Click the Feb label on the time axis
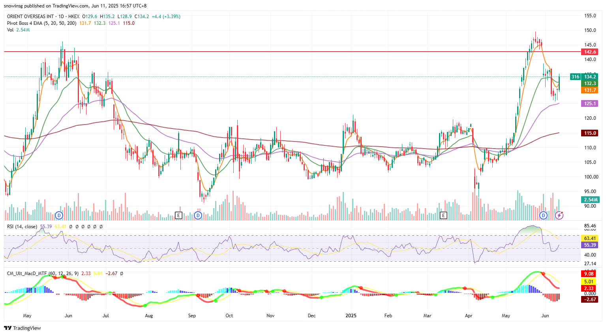The height and width of the screenshot is (335, 606). pos(388,316)
